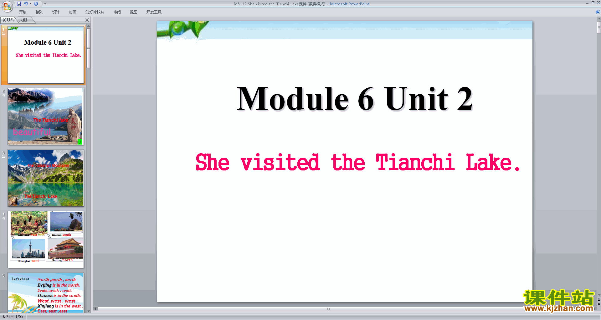The image size is (601, 320).
Task: Click the Undo arrow icon
Action: [26, 4]
